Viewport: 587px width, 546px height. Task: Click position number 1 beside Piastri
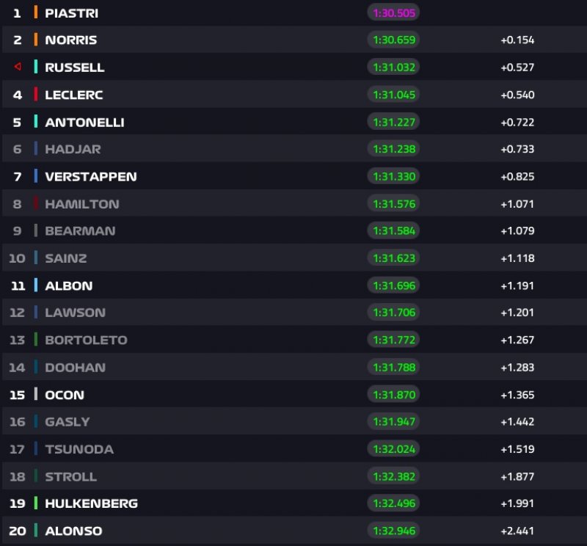click(x=17, y=12)
